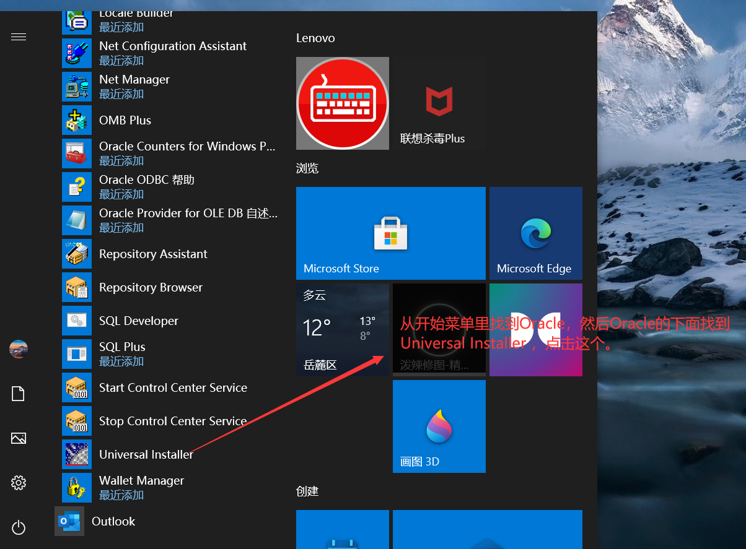Click the Oracle Provider for OLE DB icon
Screen dimensions: 746x549
click(77, 220)
